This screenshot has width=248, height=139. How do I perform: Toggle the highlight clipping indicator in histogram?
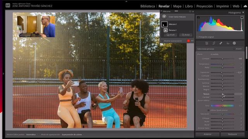tap(242, 17)
